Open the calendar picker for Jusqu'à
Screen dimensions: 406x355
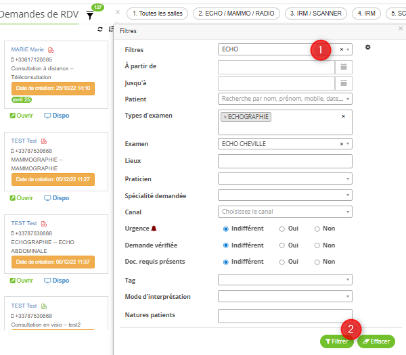[x=344, y=83]
